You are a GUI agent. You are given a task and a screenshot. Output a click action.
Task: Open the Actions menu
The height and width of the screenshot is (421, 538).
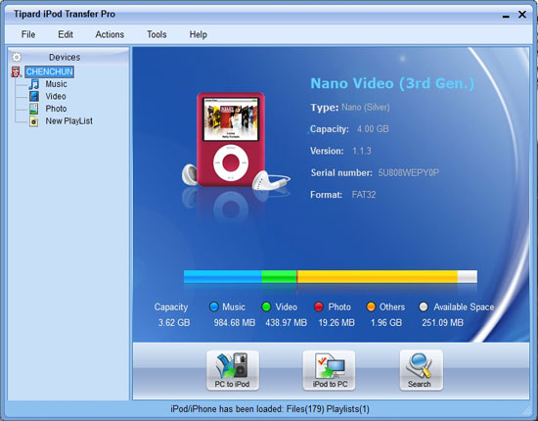110,34
